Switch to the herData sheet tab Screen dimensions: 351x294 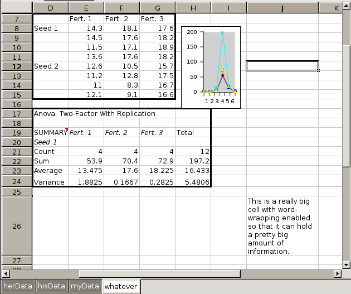point(17,286)
